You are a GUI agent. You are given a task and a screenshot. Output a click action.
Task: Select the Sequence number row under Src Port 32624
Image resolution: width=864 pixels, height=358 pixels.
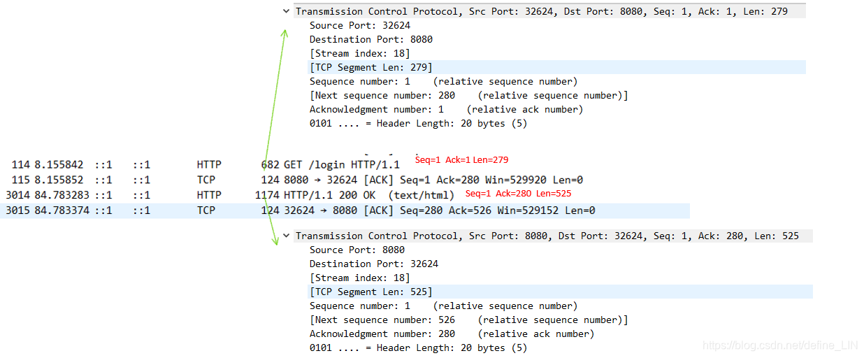click(444, 81)
